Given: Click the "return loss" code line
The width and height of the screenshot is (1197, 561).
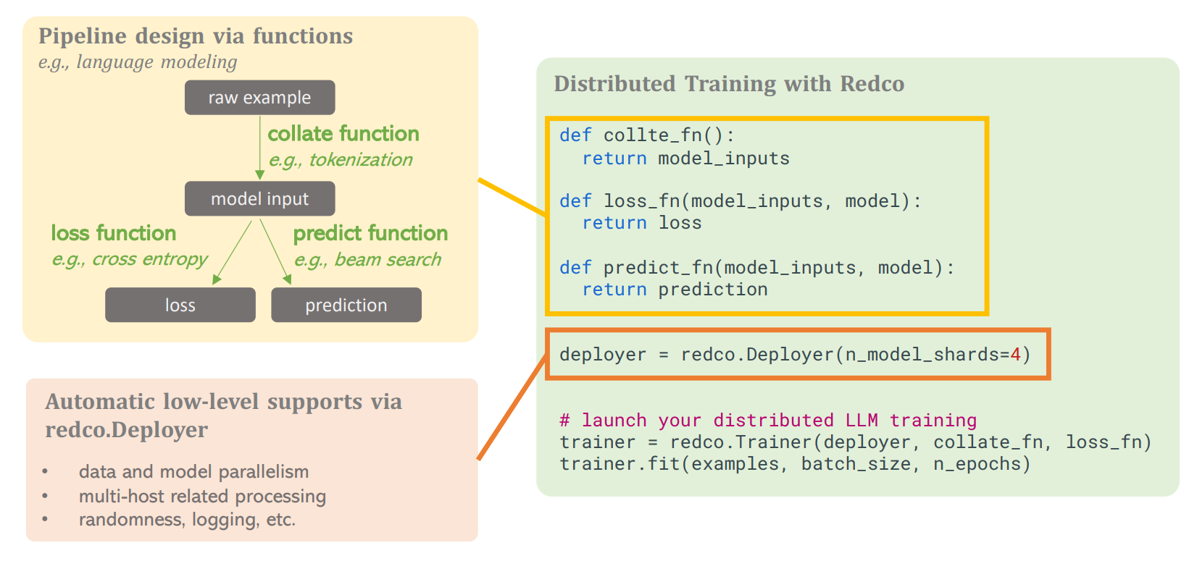Looking at the screenshot, I should click(642, 223).
